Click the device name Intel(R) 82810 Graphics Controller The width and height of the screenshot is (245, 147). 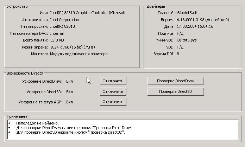88,13
